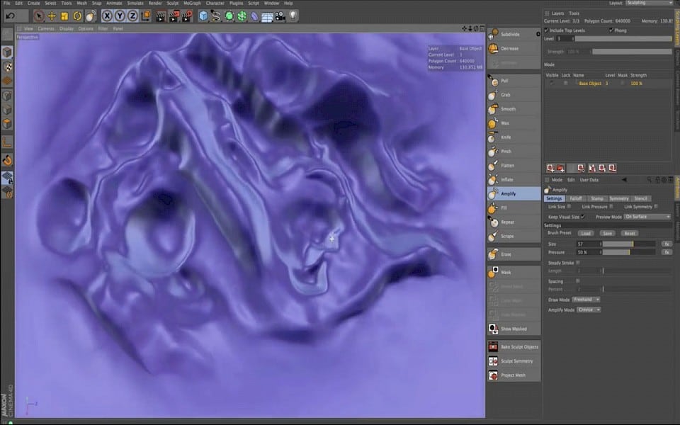This screenshot has height=425, width=680.
Task: Open Sculpt Symmetry
Action: (x=514, y=361)
